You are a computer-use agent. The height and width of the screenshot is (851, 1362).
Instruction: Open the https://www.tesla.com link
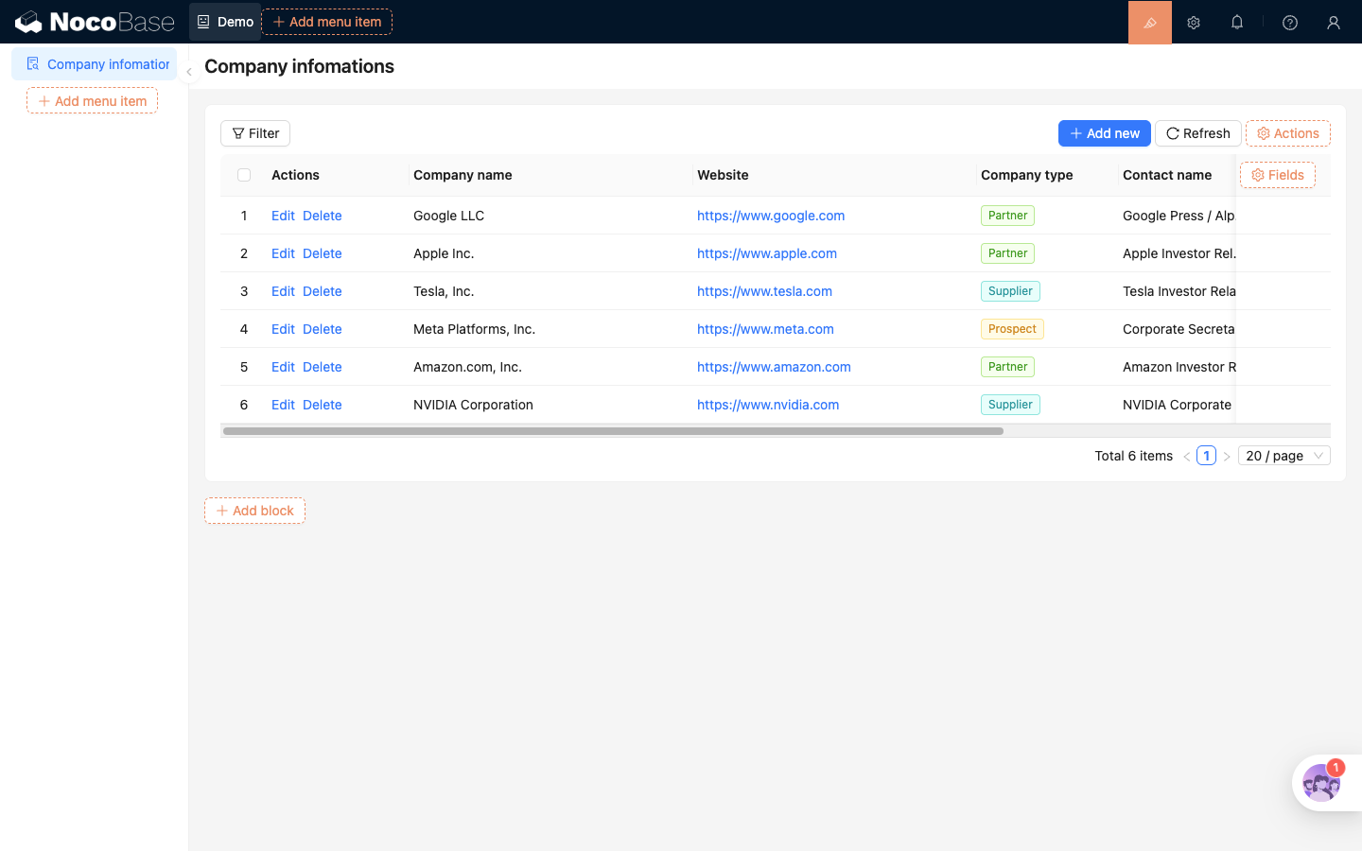pos(764,291)
